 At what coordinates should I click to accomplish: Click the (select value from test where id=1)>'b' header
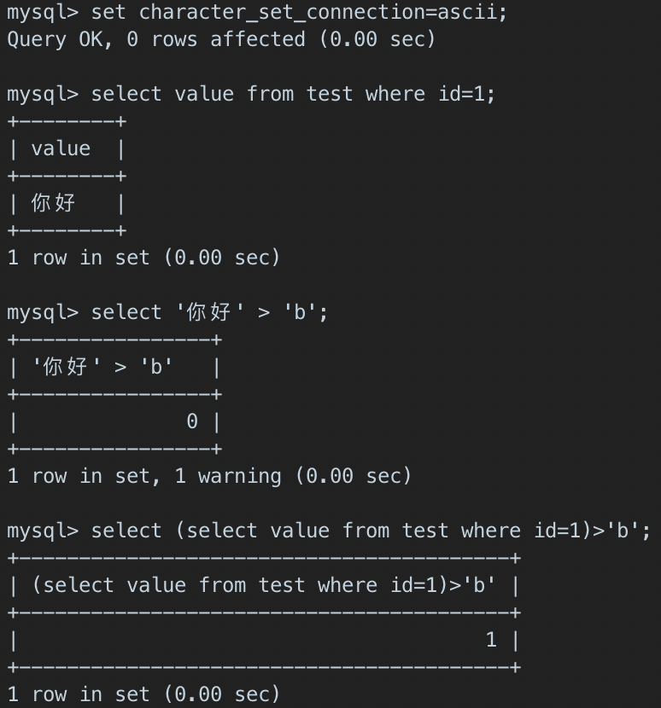pos(263,585)
